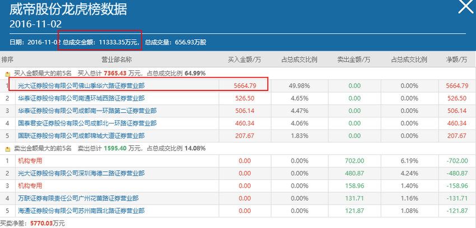
Task: Open 华泰证券股份有限公司南通环城西路证券营业部 link
Action: [x=81, y=98]
